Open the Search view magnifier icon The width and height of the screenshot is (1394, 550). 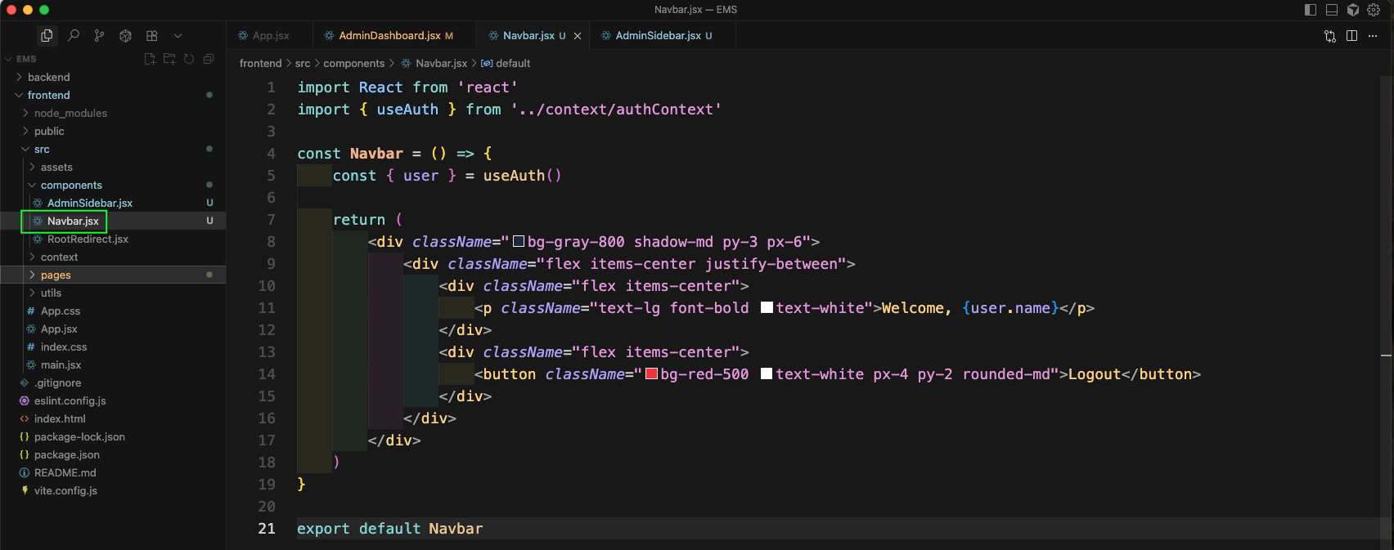(73, 36)
